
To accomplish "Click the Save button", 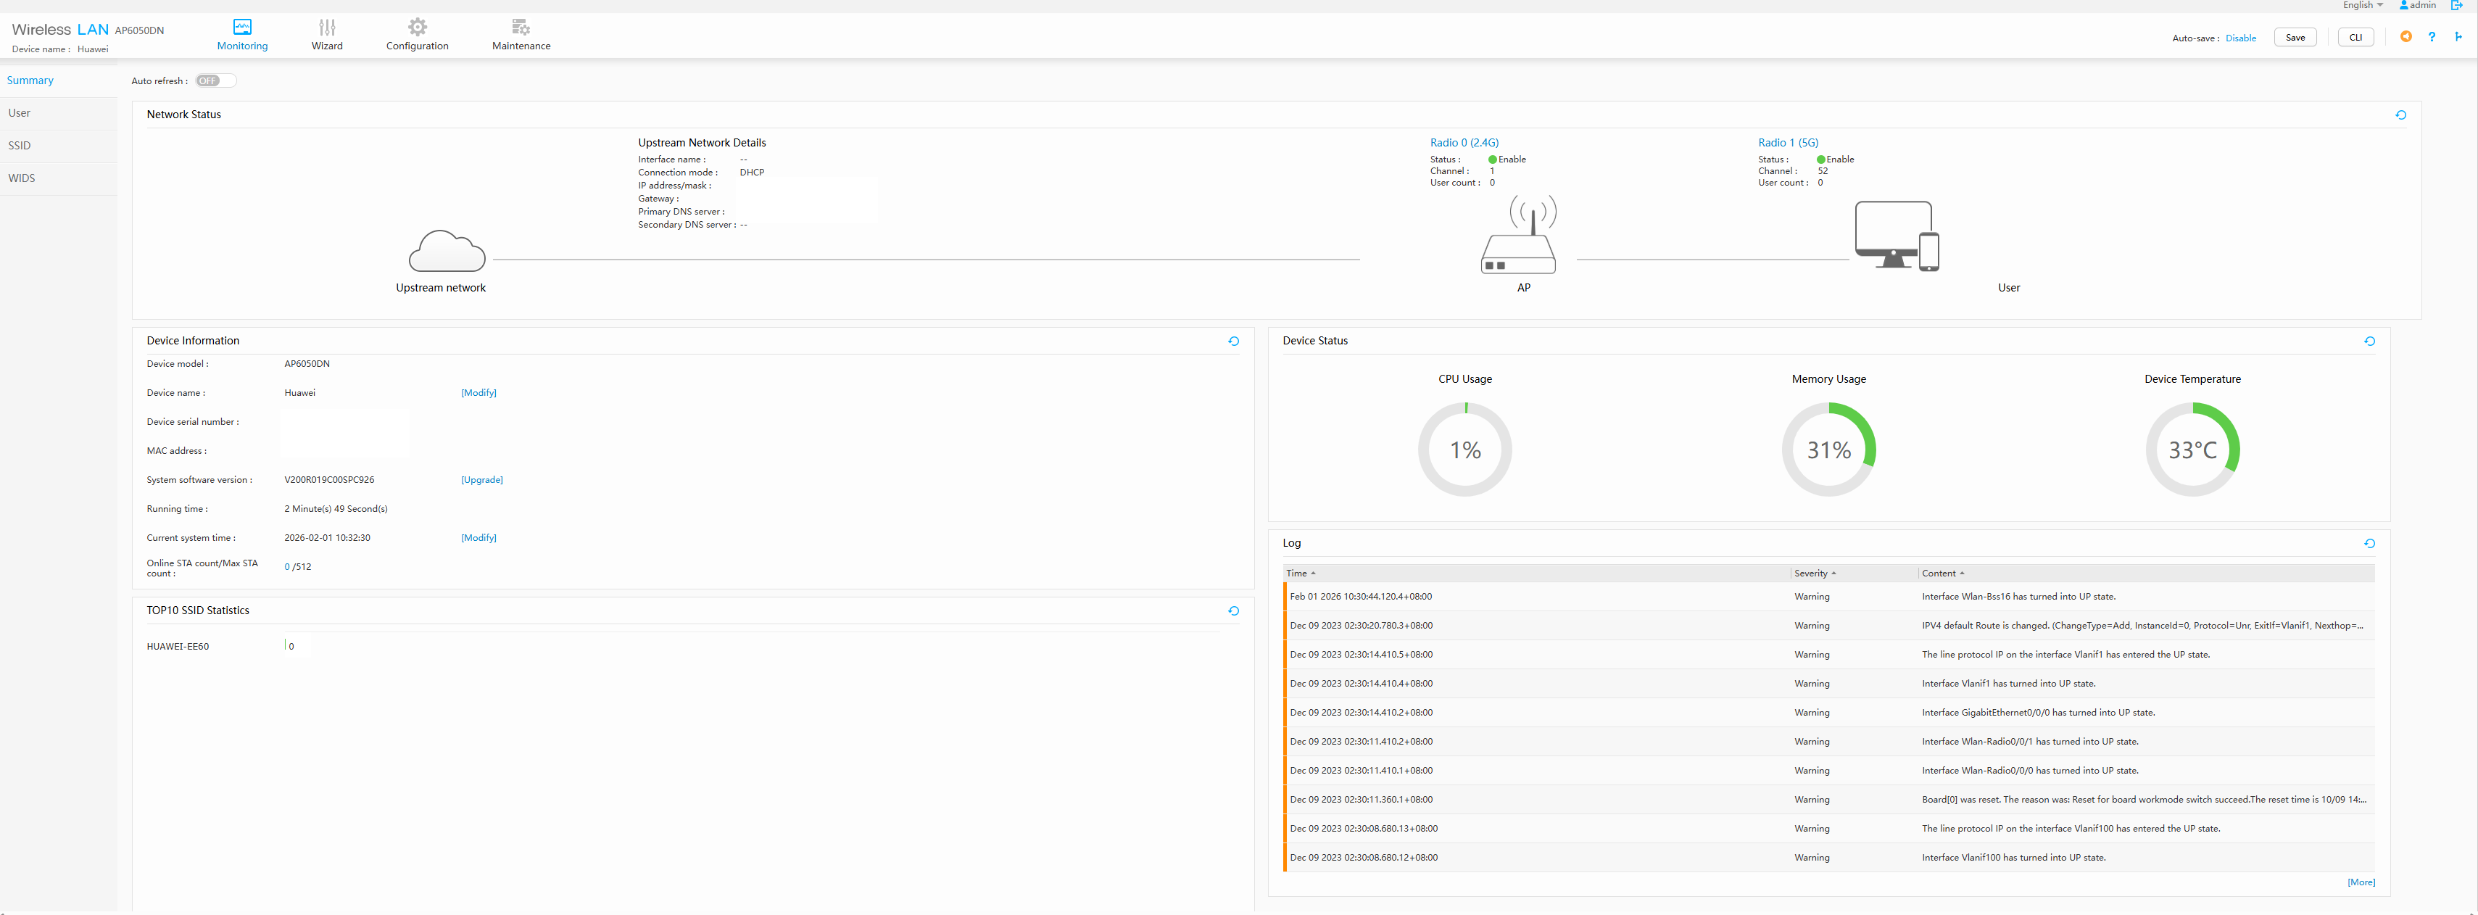I will [2295, 36].
